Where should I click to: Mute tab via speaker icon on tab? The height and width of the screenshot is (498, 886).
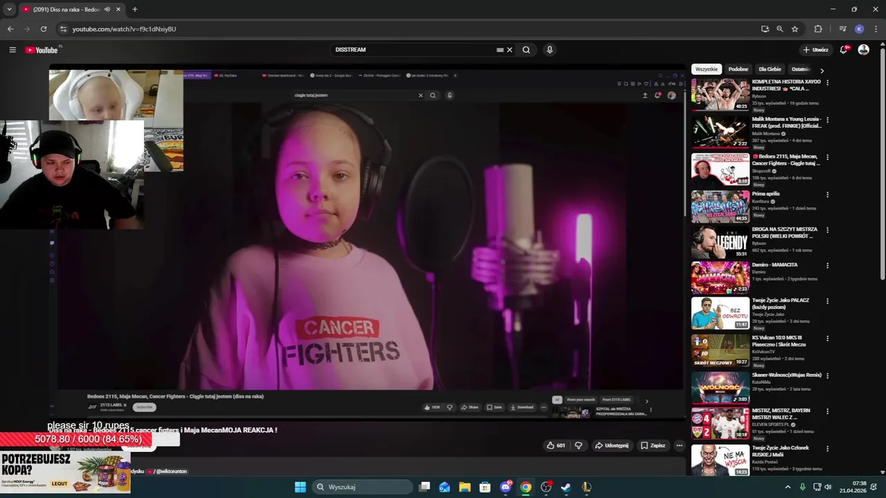[107, 10]
